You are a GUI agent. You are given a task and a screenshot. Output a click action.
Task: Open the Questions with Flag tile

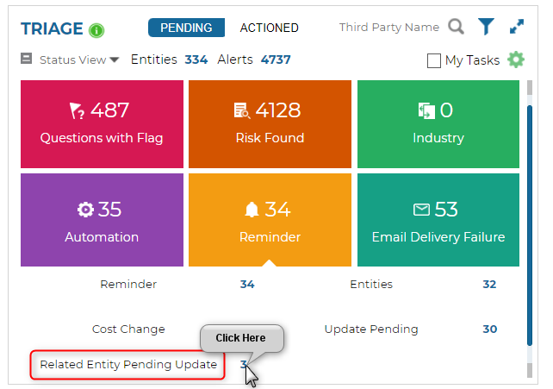102,123
